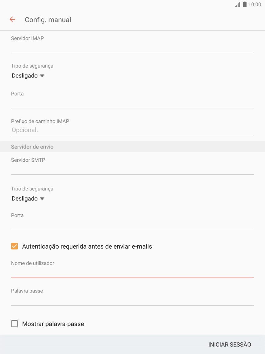The height and width of the screenshot is (354, 265).
Task: Select the Porta field under Servidor de envio
Action: click(x=132, y=224)
